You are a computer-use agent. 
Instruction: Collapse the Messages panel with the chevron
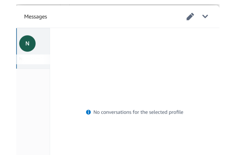[205, 16]
